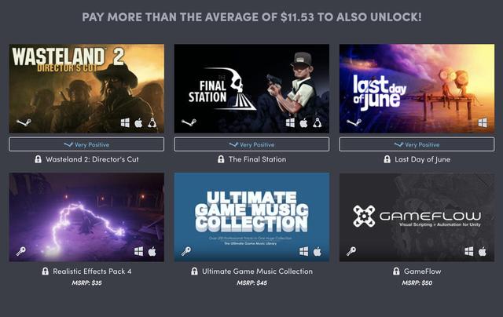Open Realistic Effects Pack 4 title link
The height and width of the screenshot is (317, 503).
coord(92,271)
